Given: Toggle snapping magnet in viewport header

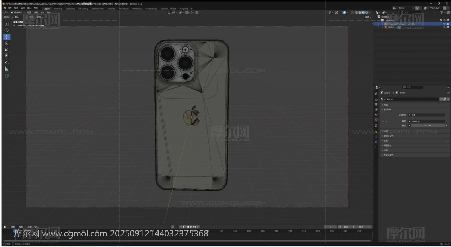Looking at the screenshot, I should pos(187,13).
